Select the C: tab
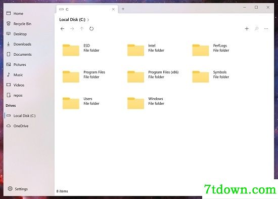278x199 pixels. coord(87,9)
